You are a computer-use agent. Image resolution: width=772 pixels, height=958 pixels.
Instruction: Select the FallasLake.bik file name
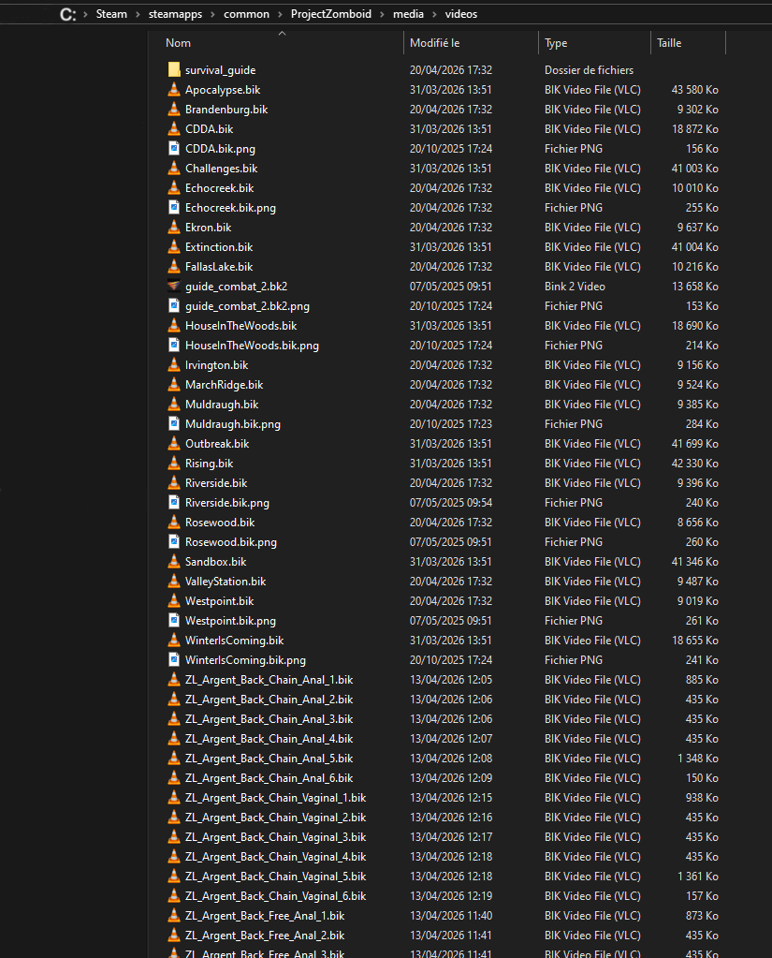[x=219, y=266]
